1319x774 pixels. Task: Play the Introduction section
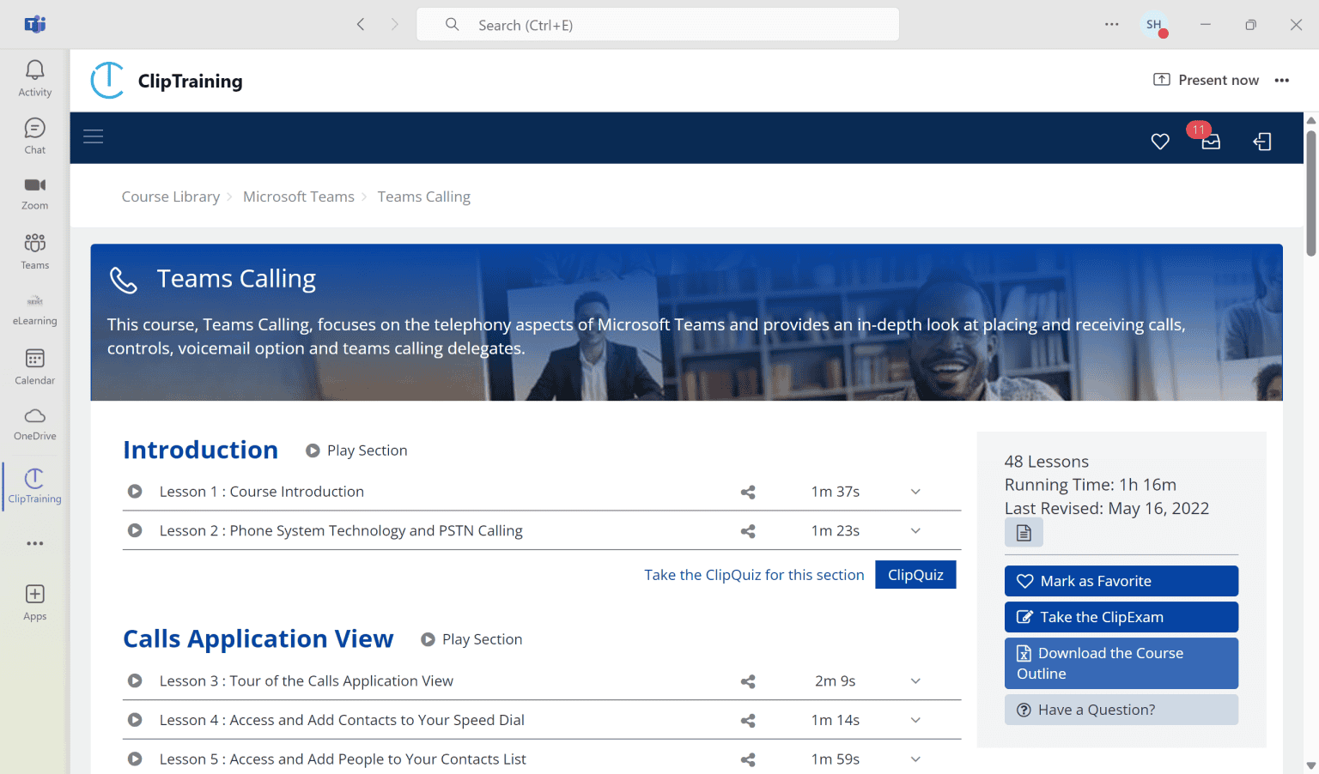point(356,450)
